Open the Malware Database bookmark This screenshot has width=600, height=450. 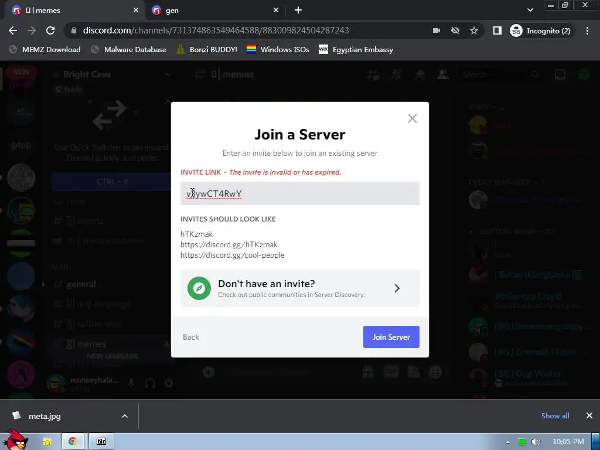click(129, 49)
